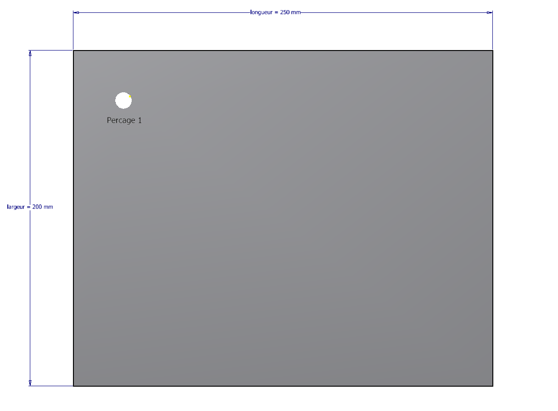The width and height of the screenshot is (558, 411).
Task: Click the yellow point on the hole edge
Action: 130,96
